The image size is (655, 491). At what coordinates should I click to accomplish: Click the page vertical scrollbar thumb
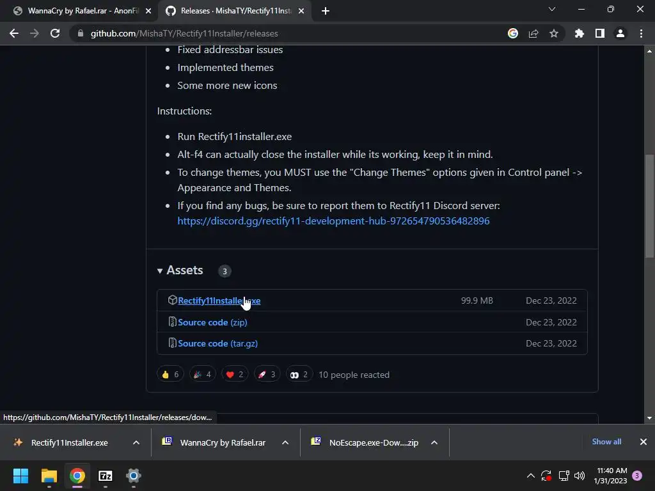tap(649, 207)
